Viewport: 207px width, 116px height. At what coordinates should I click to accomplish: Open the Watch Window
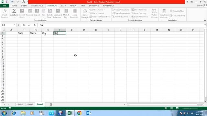[x=154, y=14]
